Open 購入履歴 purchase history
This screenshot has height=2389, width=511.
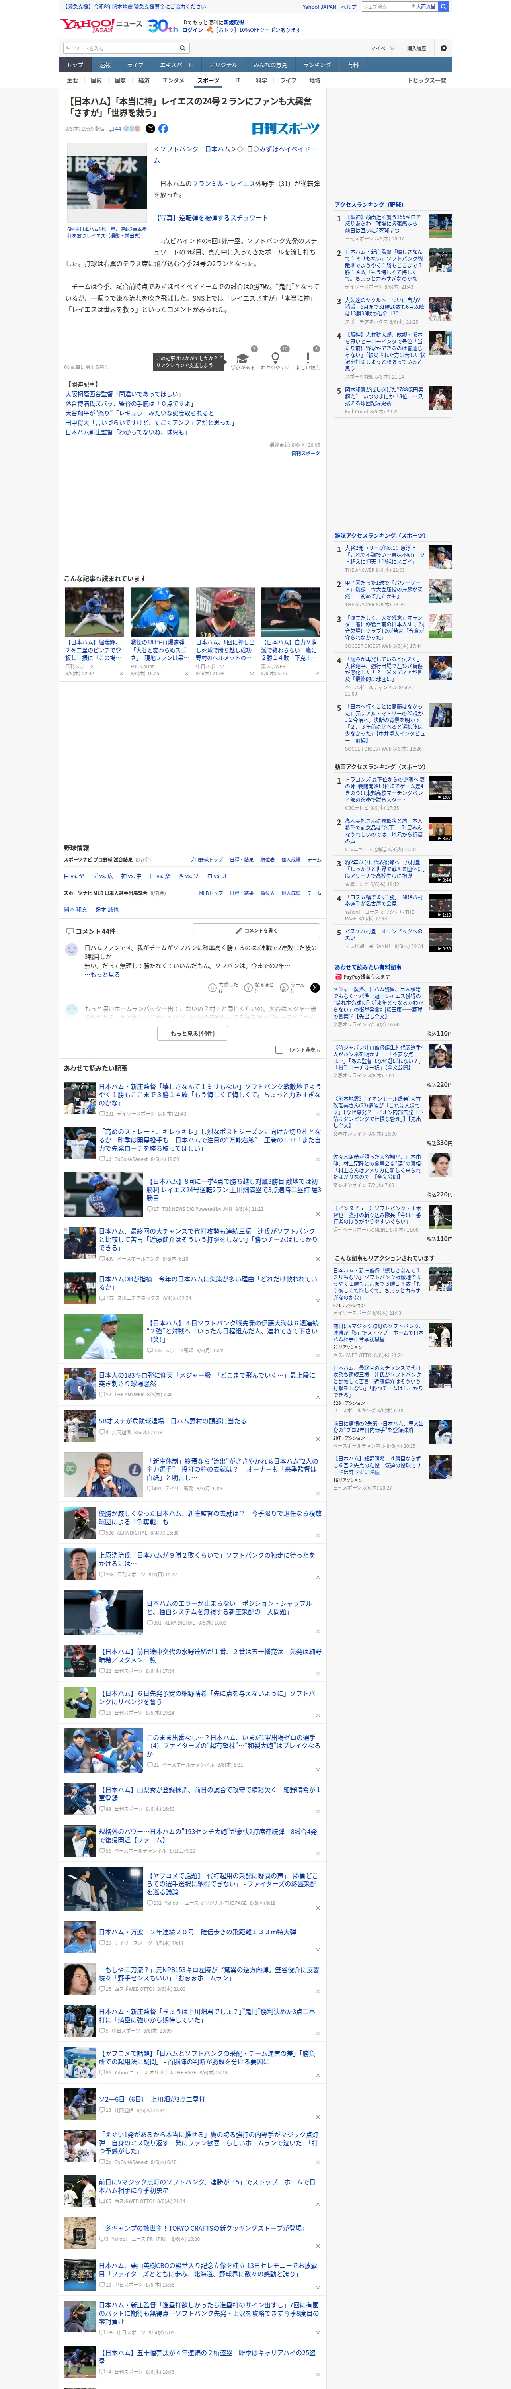(x=416, y=48)
